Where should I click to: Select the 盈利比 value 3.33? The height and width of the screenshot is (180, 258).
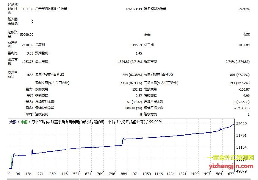(x=30, y=53)
